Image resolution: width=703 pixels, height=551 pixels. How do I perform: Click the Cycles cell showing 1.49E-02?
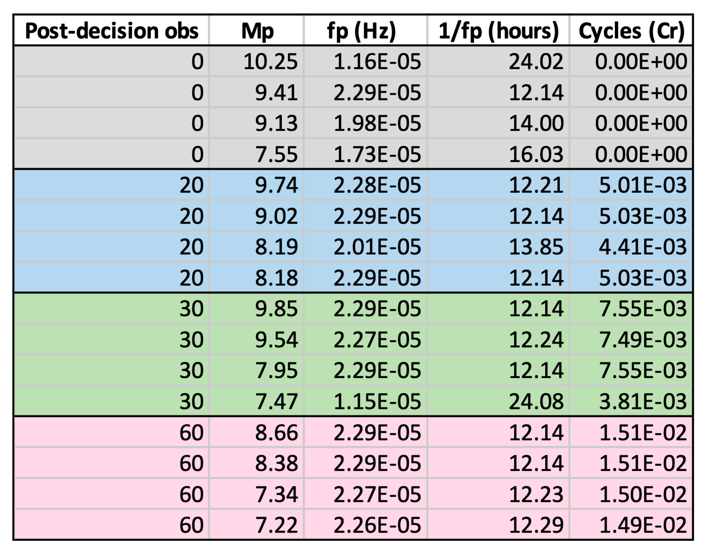click(x=643, y=525)
